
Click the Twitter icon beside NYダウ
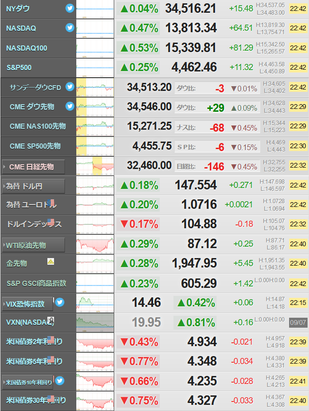70,8
